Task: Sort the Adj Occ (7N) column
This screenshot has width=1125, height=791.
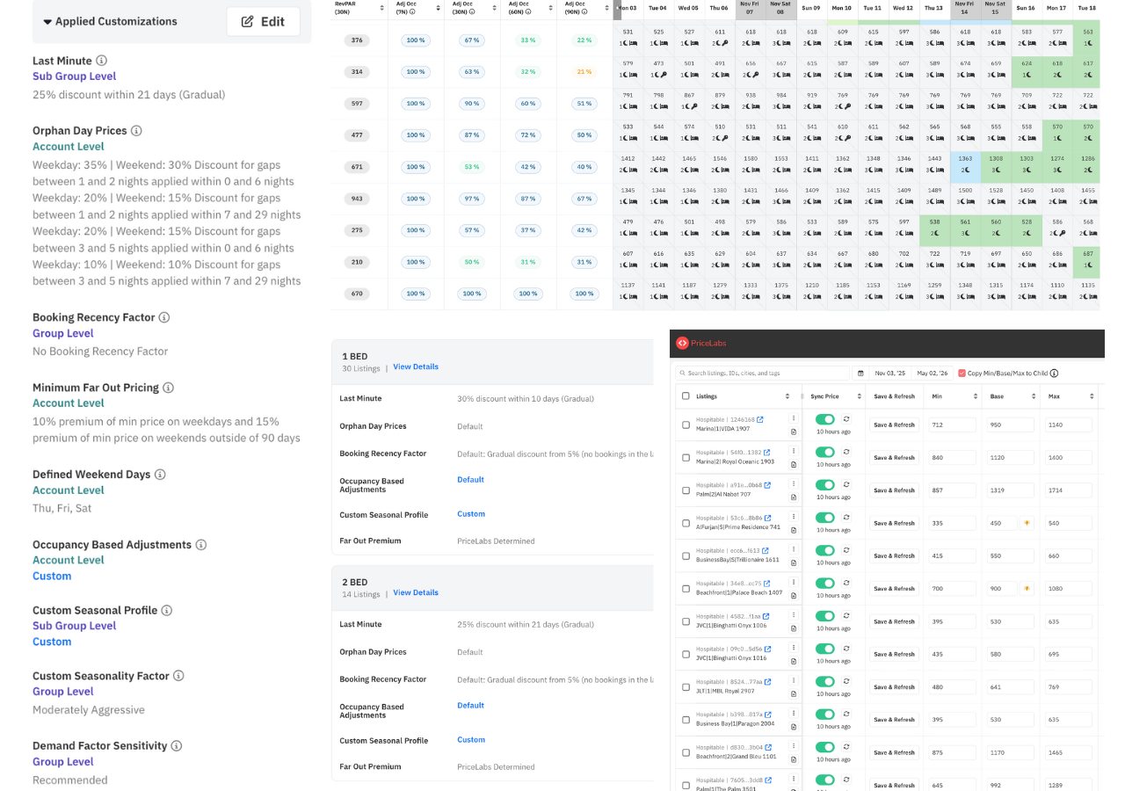Action: click(438, 8)
